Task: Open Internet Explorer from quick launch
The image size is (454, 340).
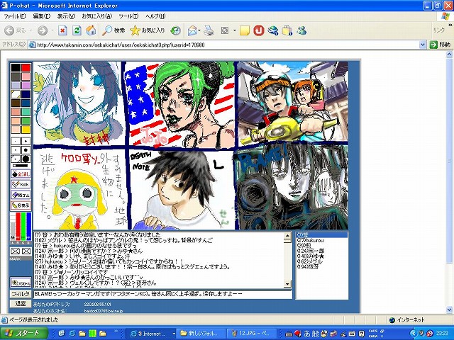Action: pyautogui.click(x=72, y=334)
